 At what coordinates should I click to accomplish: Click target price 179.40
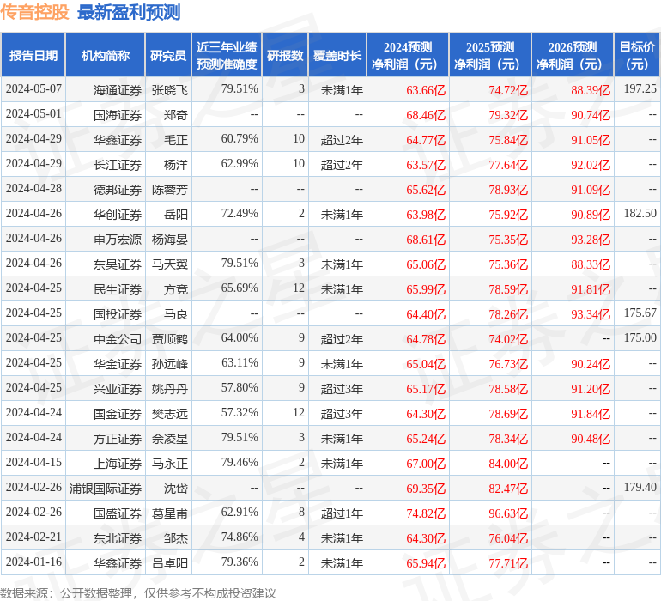(x=640, y=487)
